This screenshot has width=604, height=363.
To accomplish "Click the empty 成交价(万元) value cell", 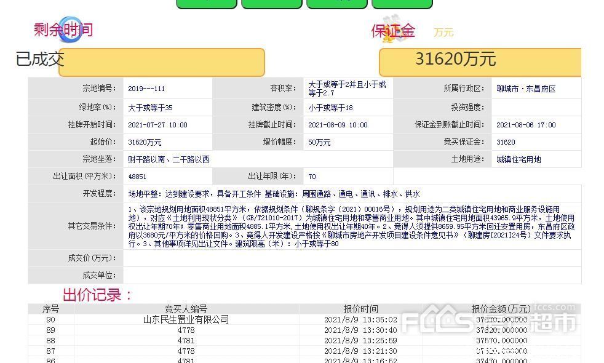I will tap(352, 258).
